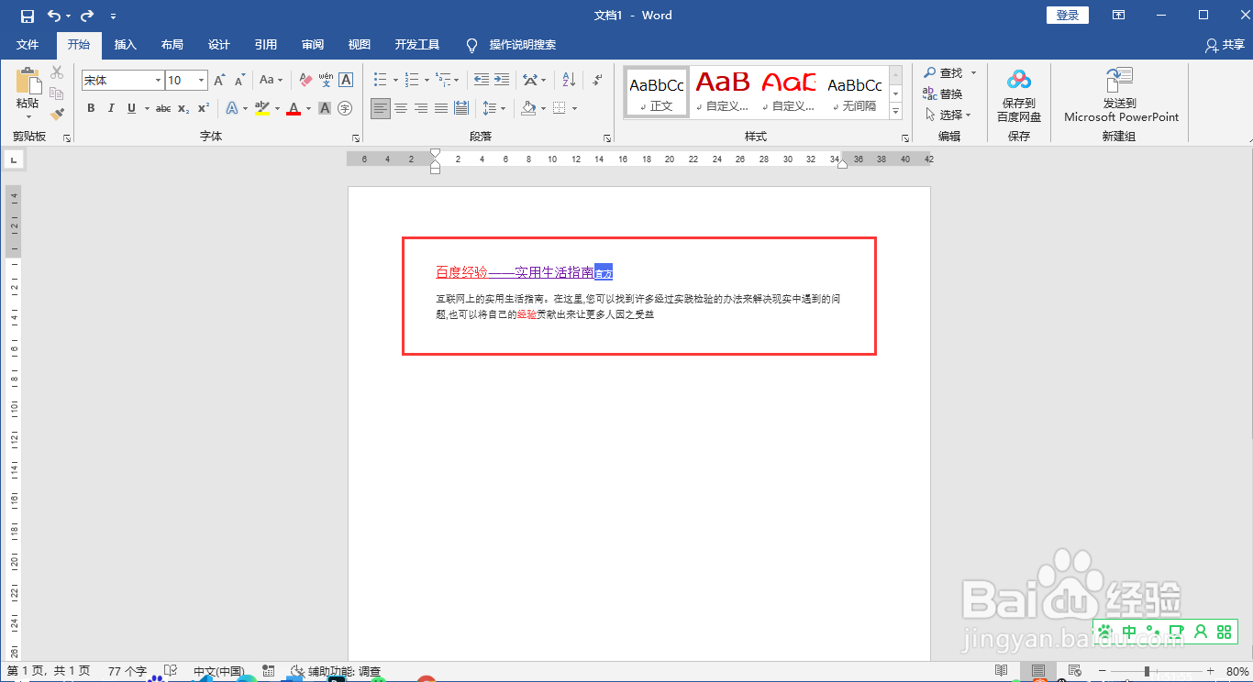Open the font name dropdown (宋体)
Viewport: 1253px width, 682px height.
(x=159, y=81)
